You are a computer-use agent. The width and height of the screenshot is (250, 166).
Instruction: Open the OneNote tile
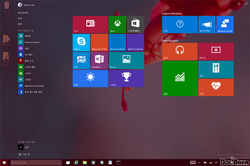(x=99, y=61)
